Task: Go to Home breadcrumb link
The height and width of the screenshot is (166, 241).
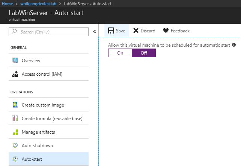Action: click(8, 4)
